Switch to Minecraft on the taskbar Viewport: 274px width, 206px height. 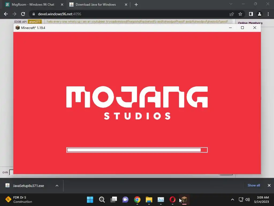tap(184, 200)
